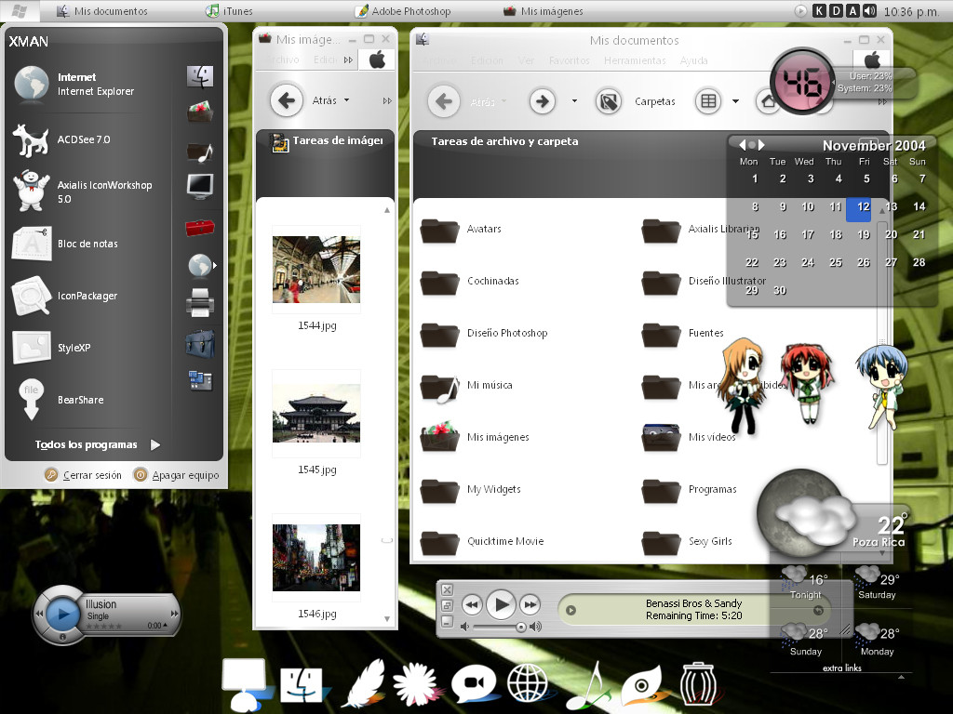Screen dimensions: 953x714
Task: Click rewind in the Benassi Bros player
Action: click(x=472, y=604)
